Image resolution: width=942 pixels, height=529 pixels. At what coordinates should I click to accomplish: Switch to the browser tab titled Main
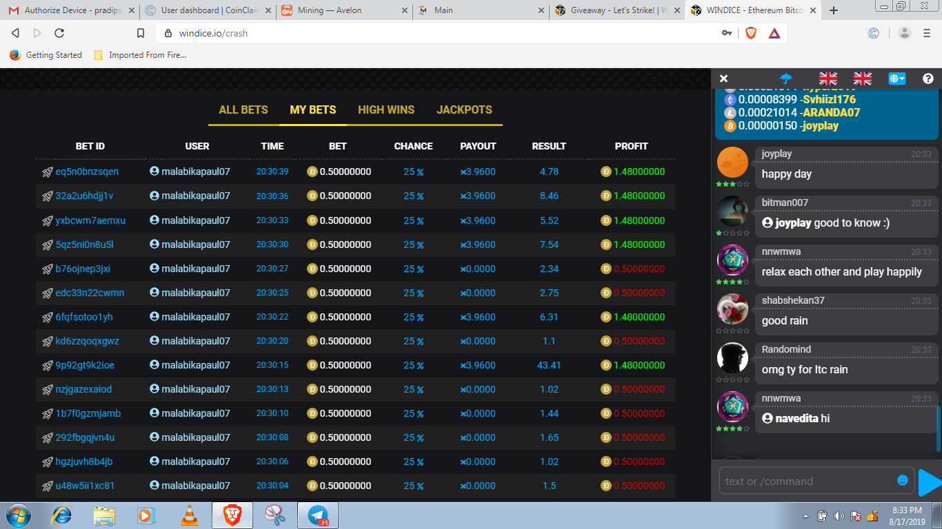coord(481,10)
